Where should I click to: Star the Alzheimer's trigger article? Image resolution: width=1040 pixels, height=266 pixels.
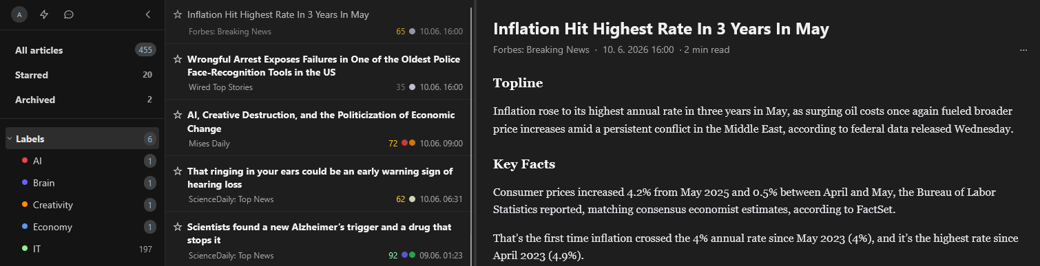coord(178,227)
